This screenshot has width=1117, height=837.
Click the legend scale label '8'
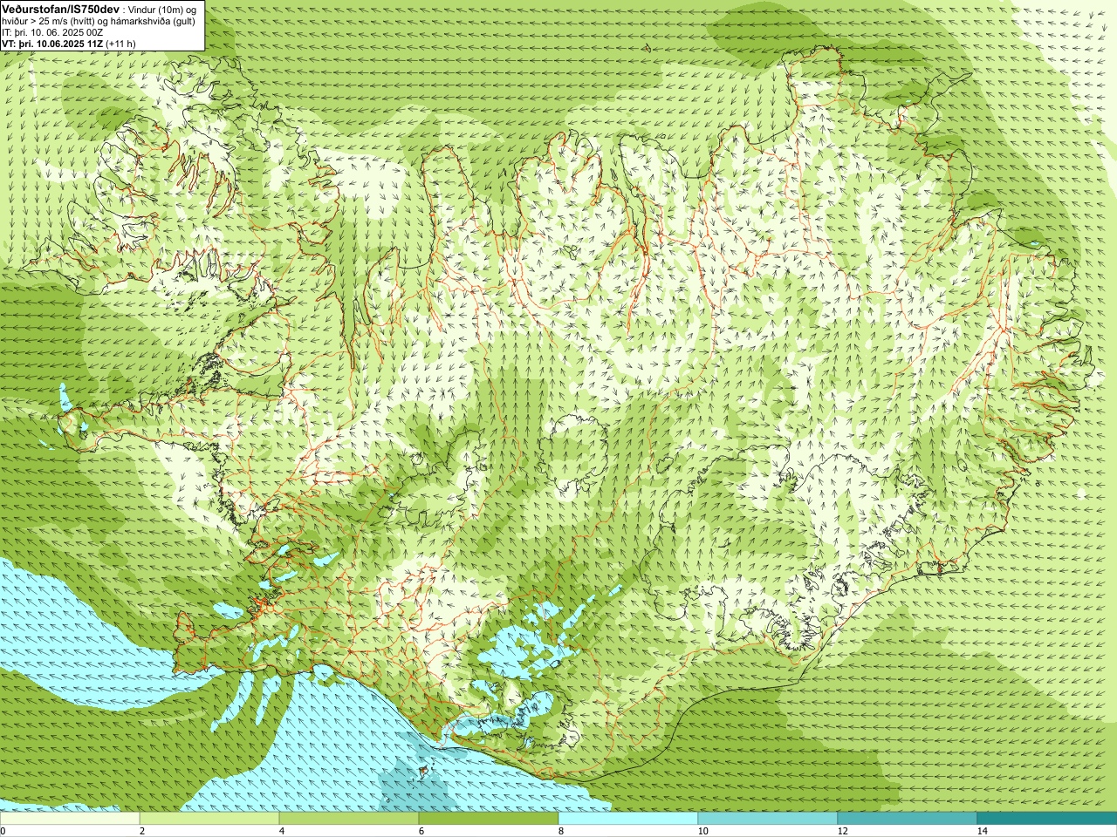click(561, 831)
